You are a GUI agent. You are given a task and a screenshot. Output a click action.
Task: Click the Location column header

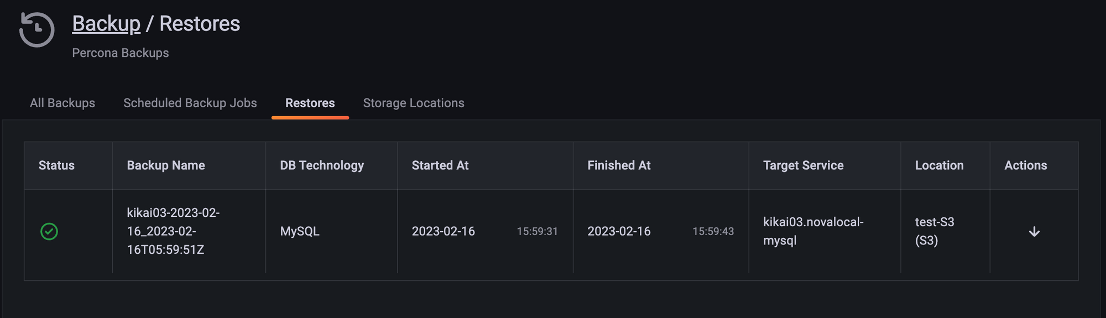point(940,165)
